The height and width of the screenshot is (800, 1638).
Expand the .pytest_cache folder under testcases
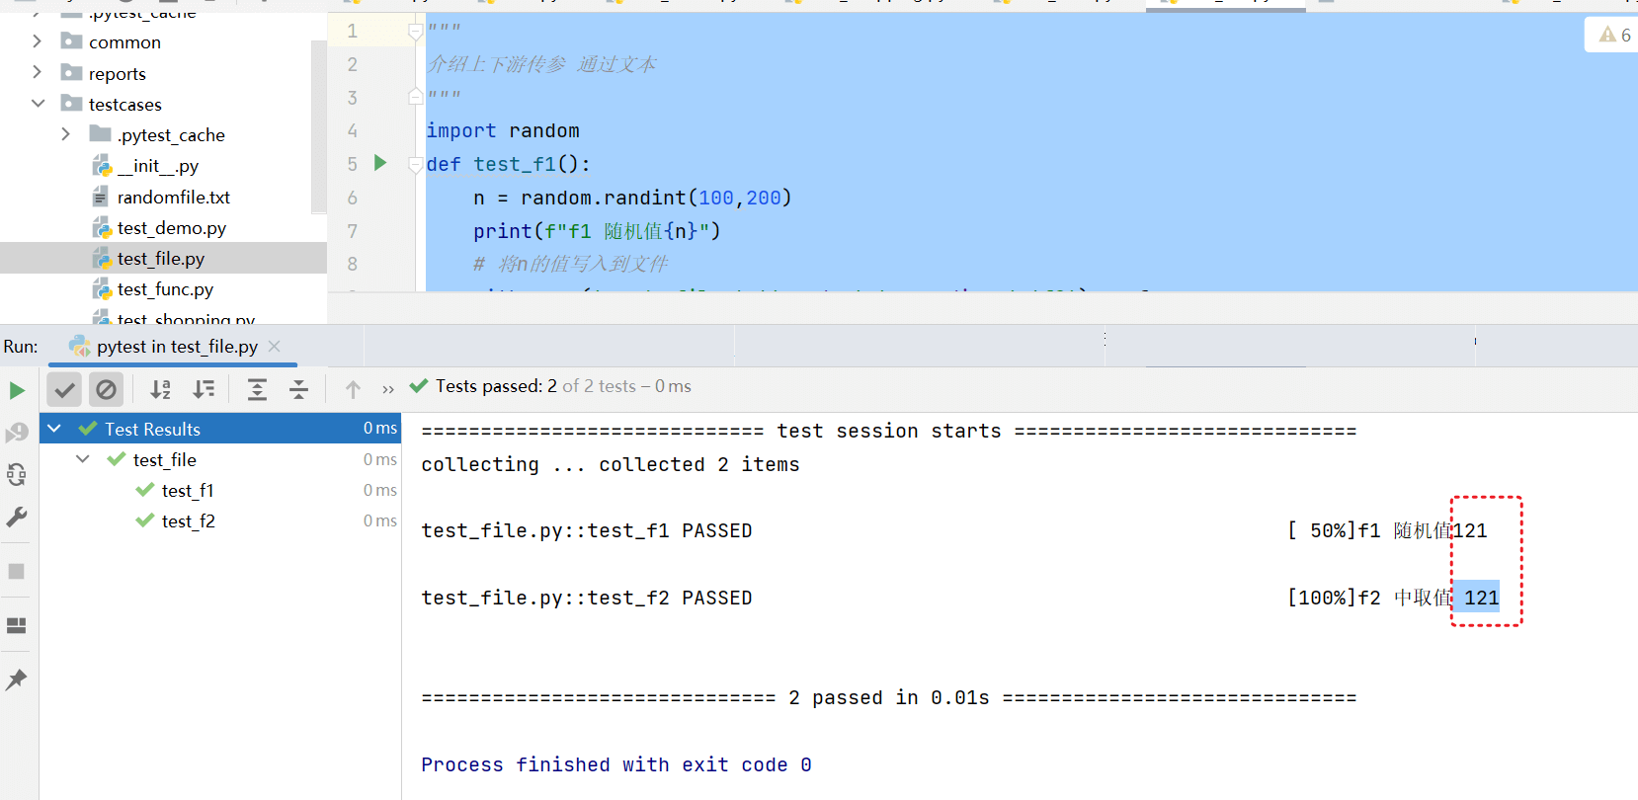tap(65, 133)
